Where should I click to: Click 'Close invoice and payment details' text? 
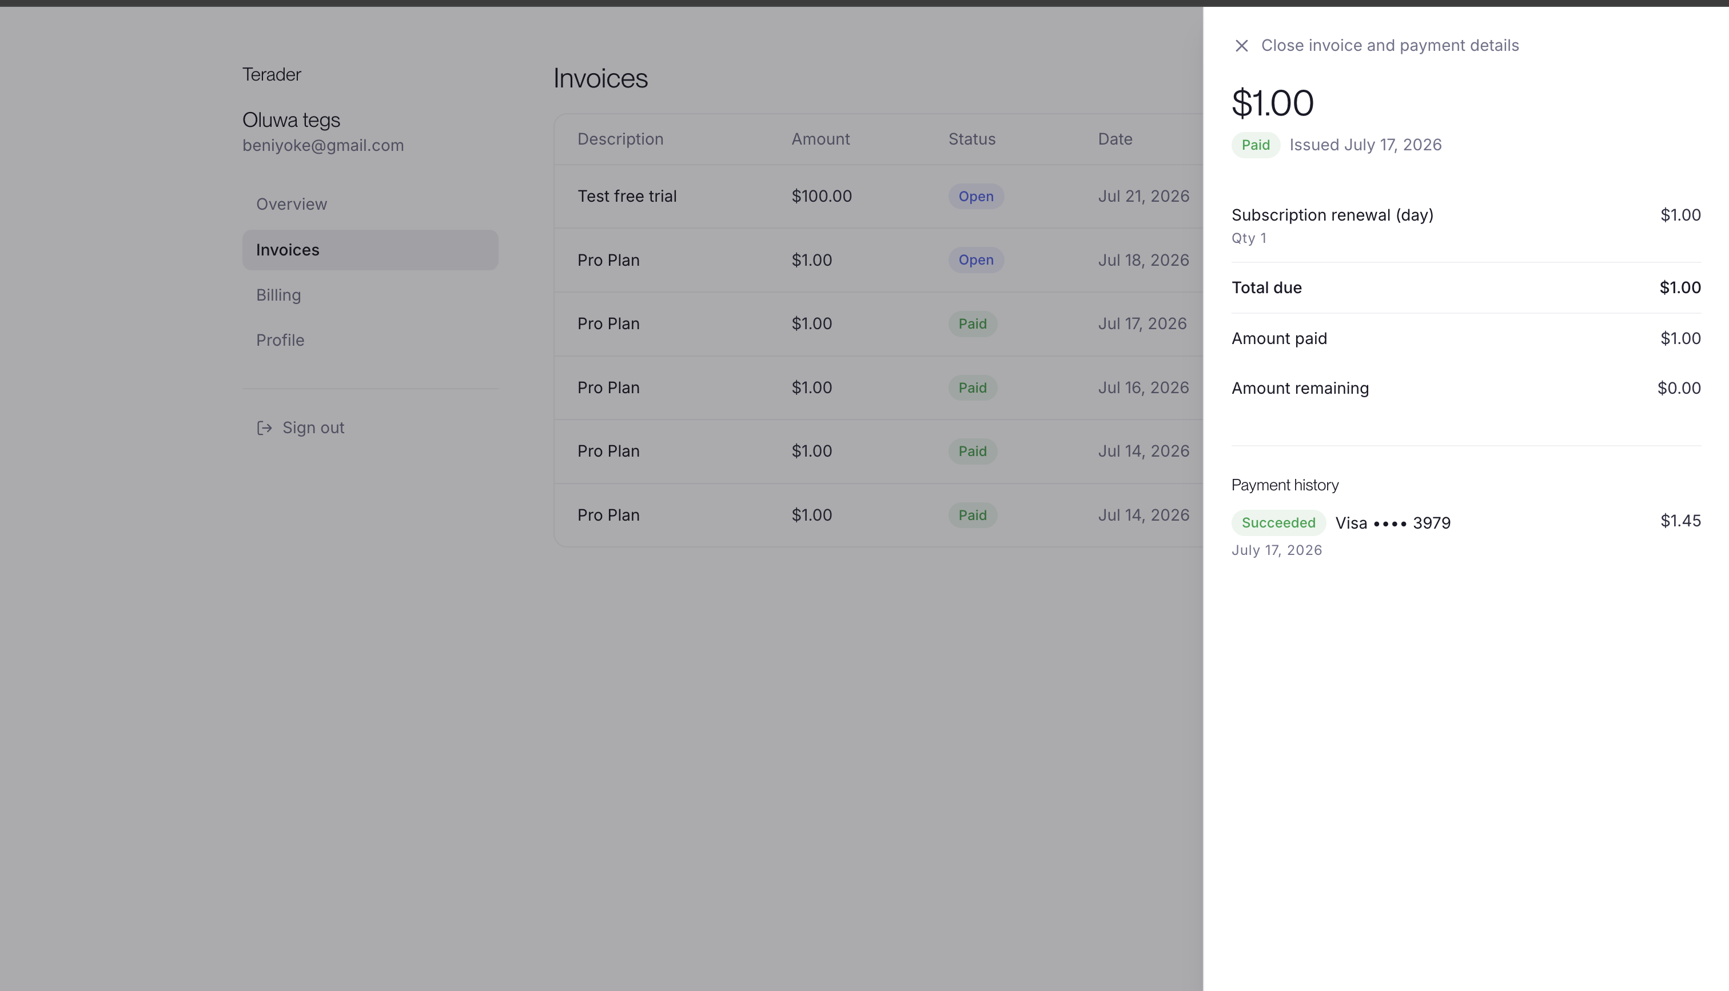(x=1389, y=46)
